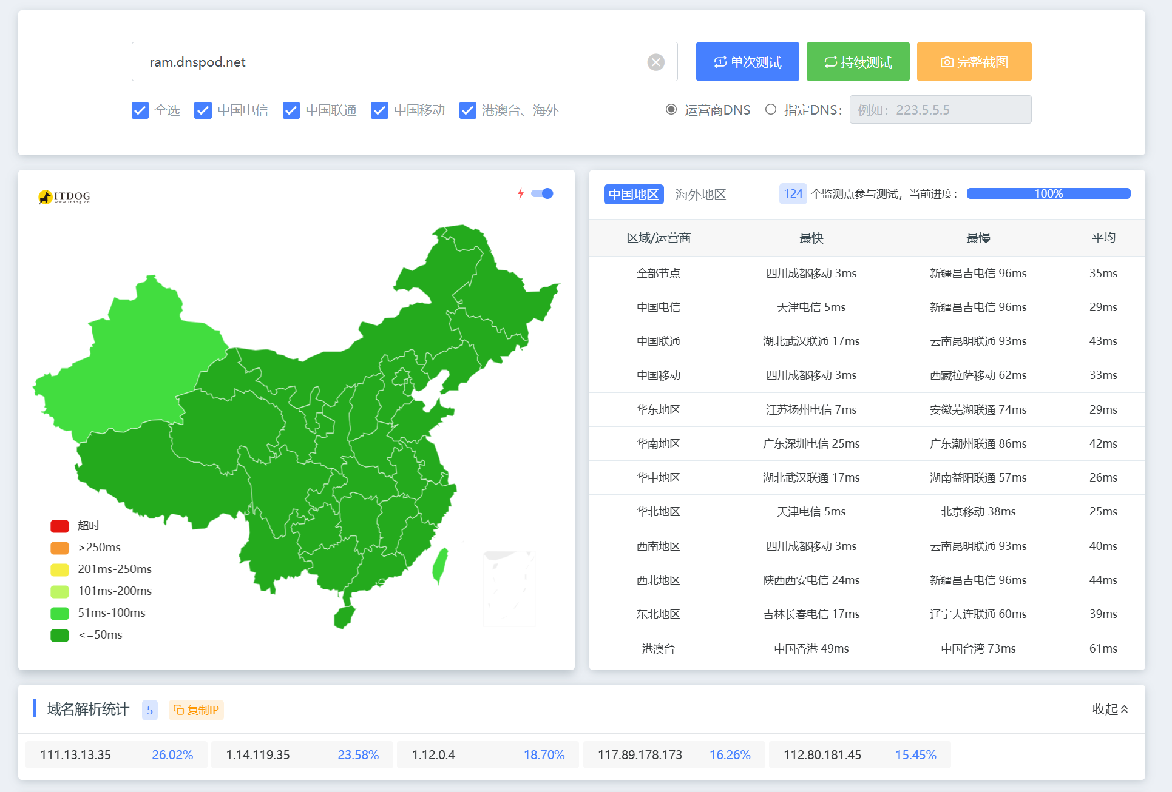Click the <=50ms dark green legend swatch

pos(59,635)
